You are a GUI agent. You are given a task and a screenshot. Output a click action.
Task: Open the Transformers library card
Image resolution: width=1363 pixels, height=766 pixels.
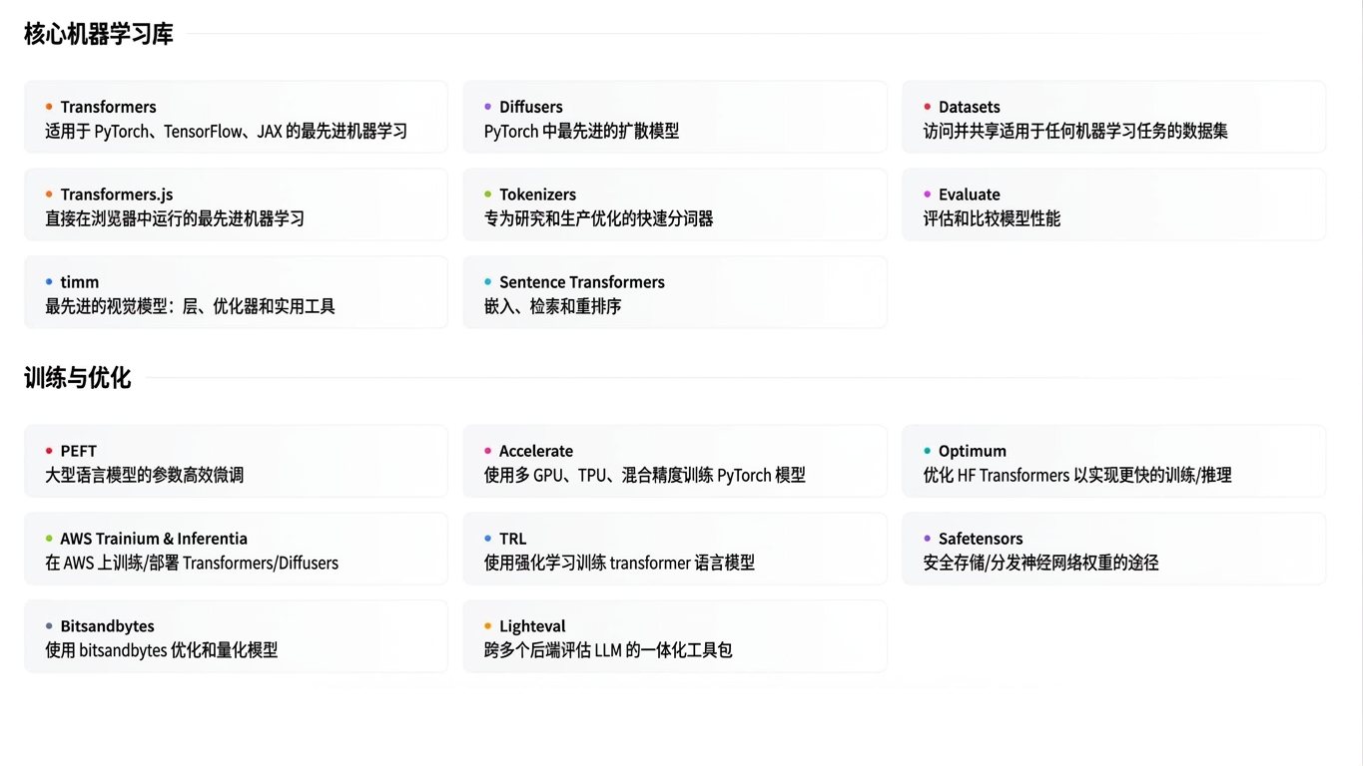click(236, 118)
